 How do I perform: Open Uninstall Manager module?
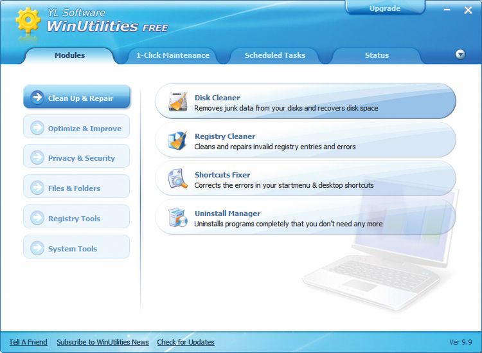(x=305, y=217)
